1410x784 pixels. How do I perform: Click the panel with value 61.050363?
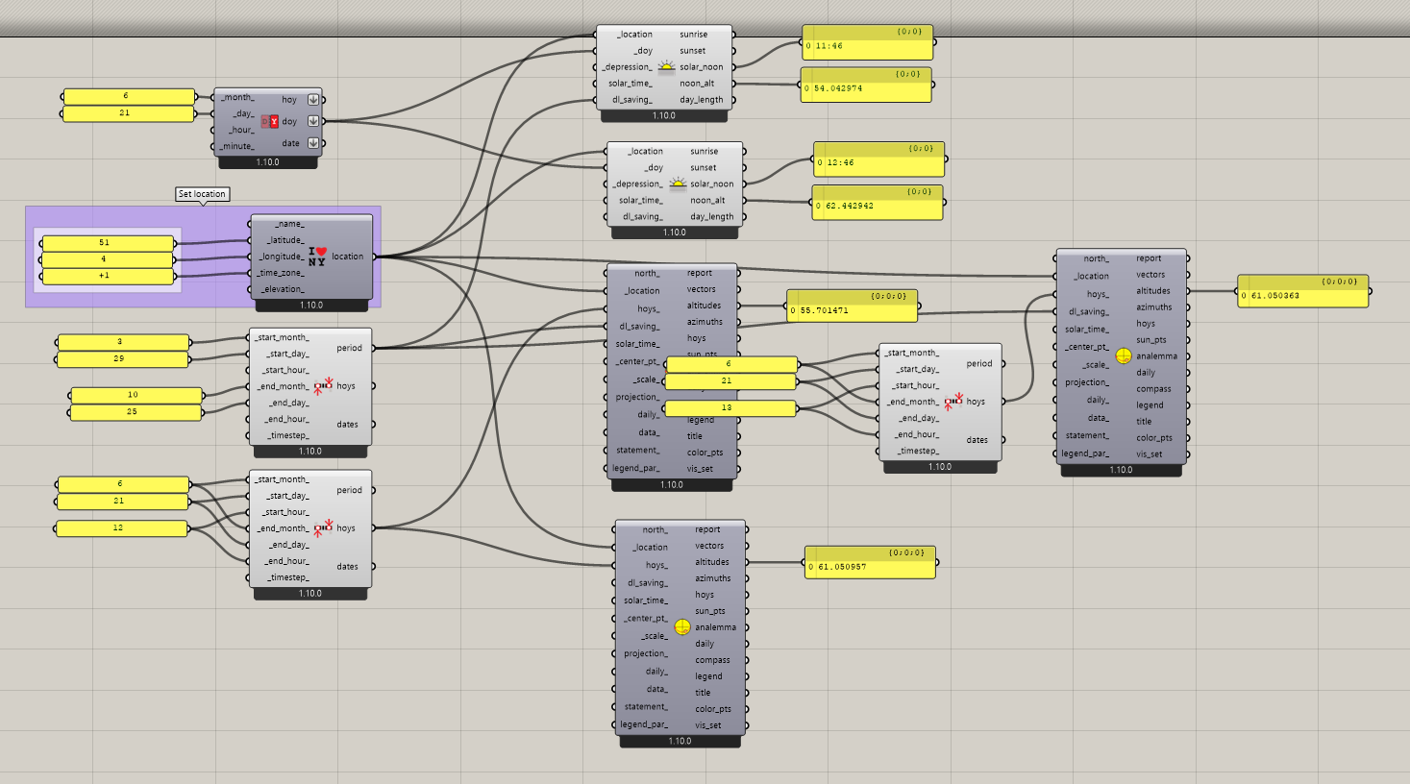(x=1302, y=296)
